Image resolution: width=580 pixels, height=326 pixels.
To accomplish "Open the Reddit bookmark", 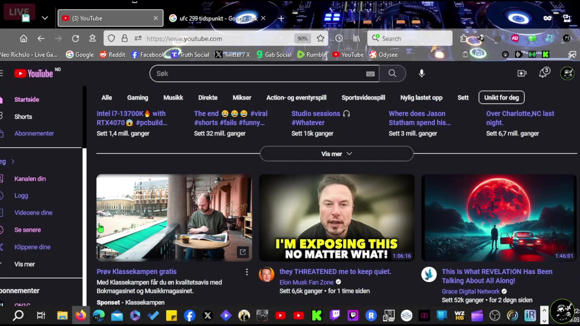I will tap(112, 54).
